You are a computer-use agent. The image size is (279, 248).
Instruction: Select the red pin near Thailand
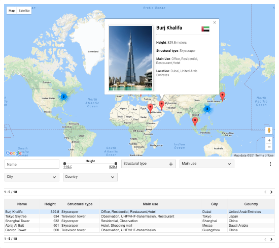click(x=195, y=122)
